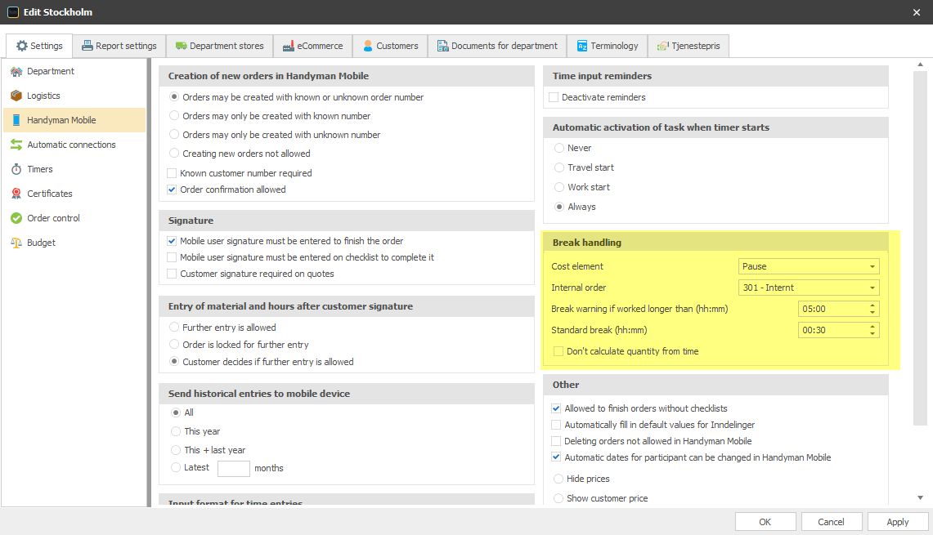
Task: Open the Terminology tab
Action: click(608, 46)
